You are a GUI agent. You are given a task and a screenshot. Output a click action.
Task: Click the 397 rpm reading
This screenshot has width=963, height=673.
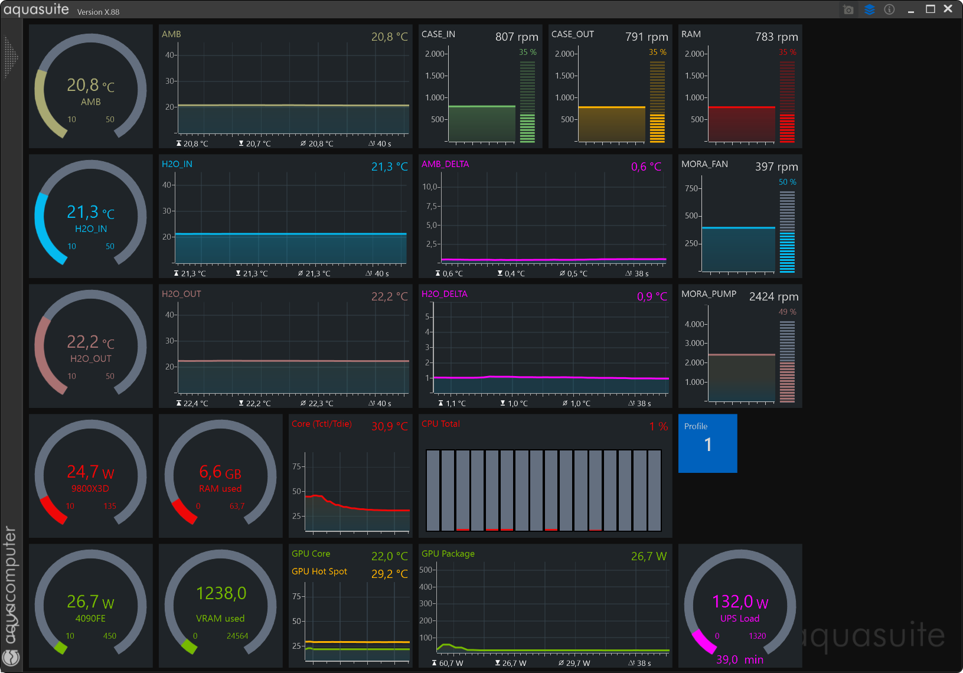[x=776, y=166]
